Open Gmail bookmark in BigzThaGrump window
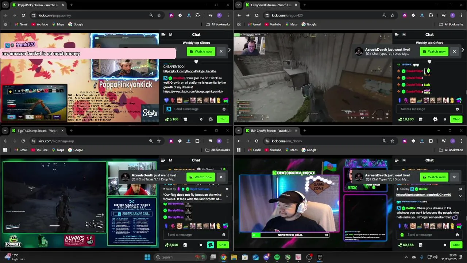Image resolution: width=467 pixels, height=263 pixels. coord(21,150)
